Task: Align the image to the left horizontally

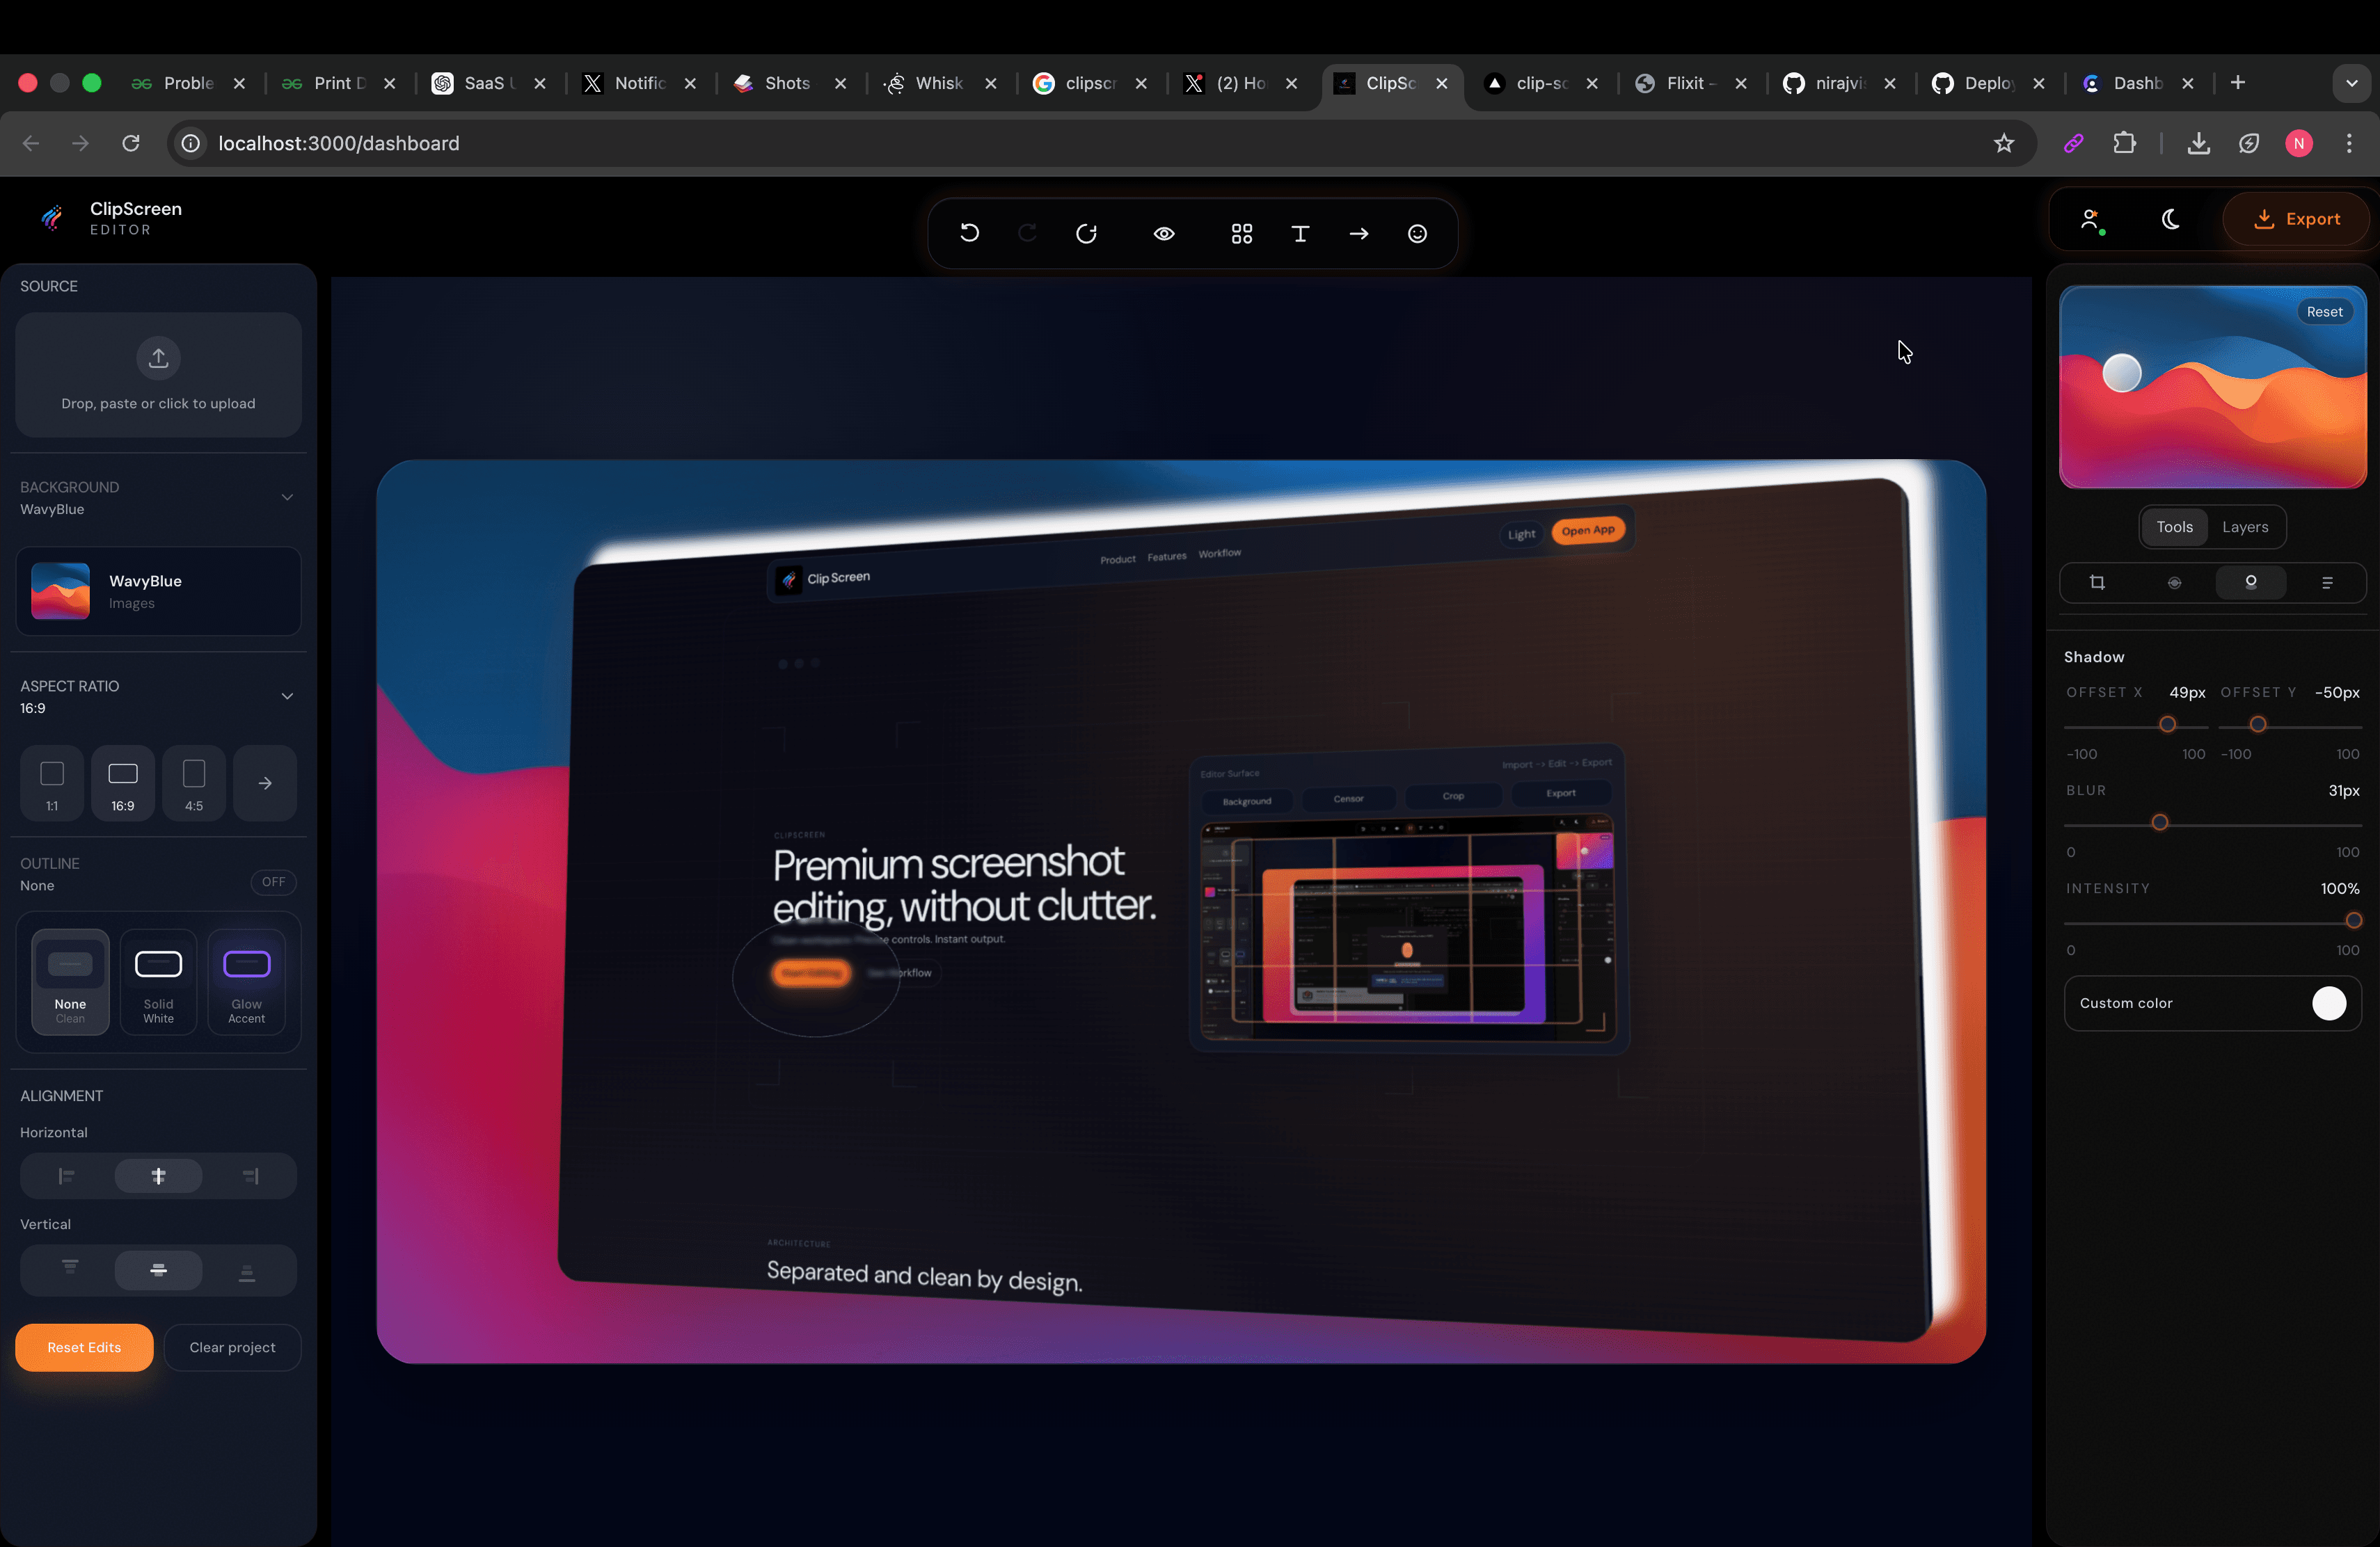Action: point(67,1176)
